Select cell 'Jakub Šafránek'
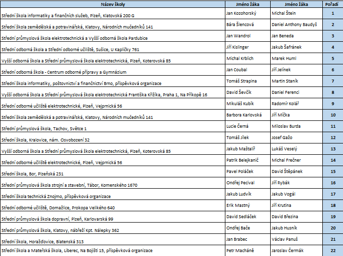Viewport: 343px width, 256px height. click(296, 47)
